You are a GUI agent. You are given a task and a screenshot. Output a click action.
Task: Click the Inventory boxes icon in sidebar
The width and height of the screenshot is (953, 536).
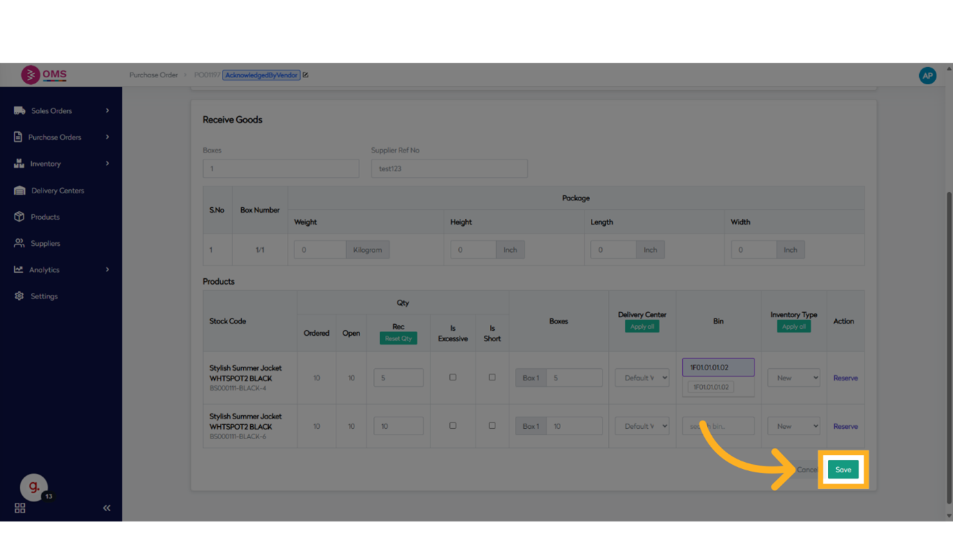[19, 164]
